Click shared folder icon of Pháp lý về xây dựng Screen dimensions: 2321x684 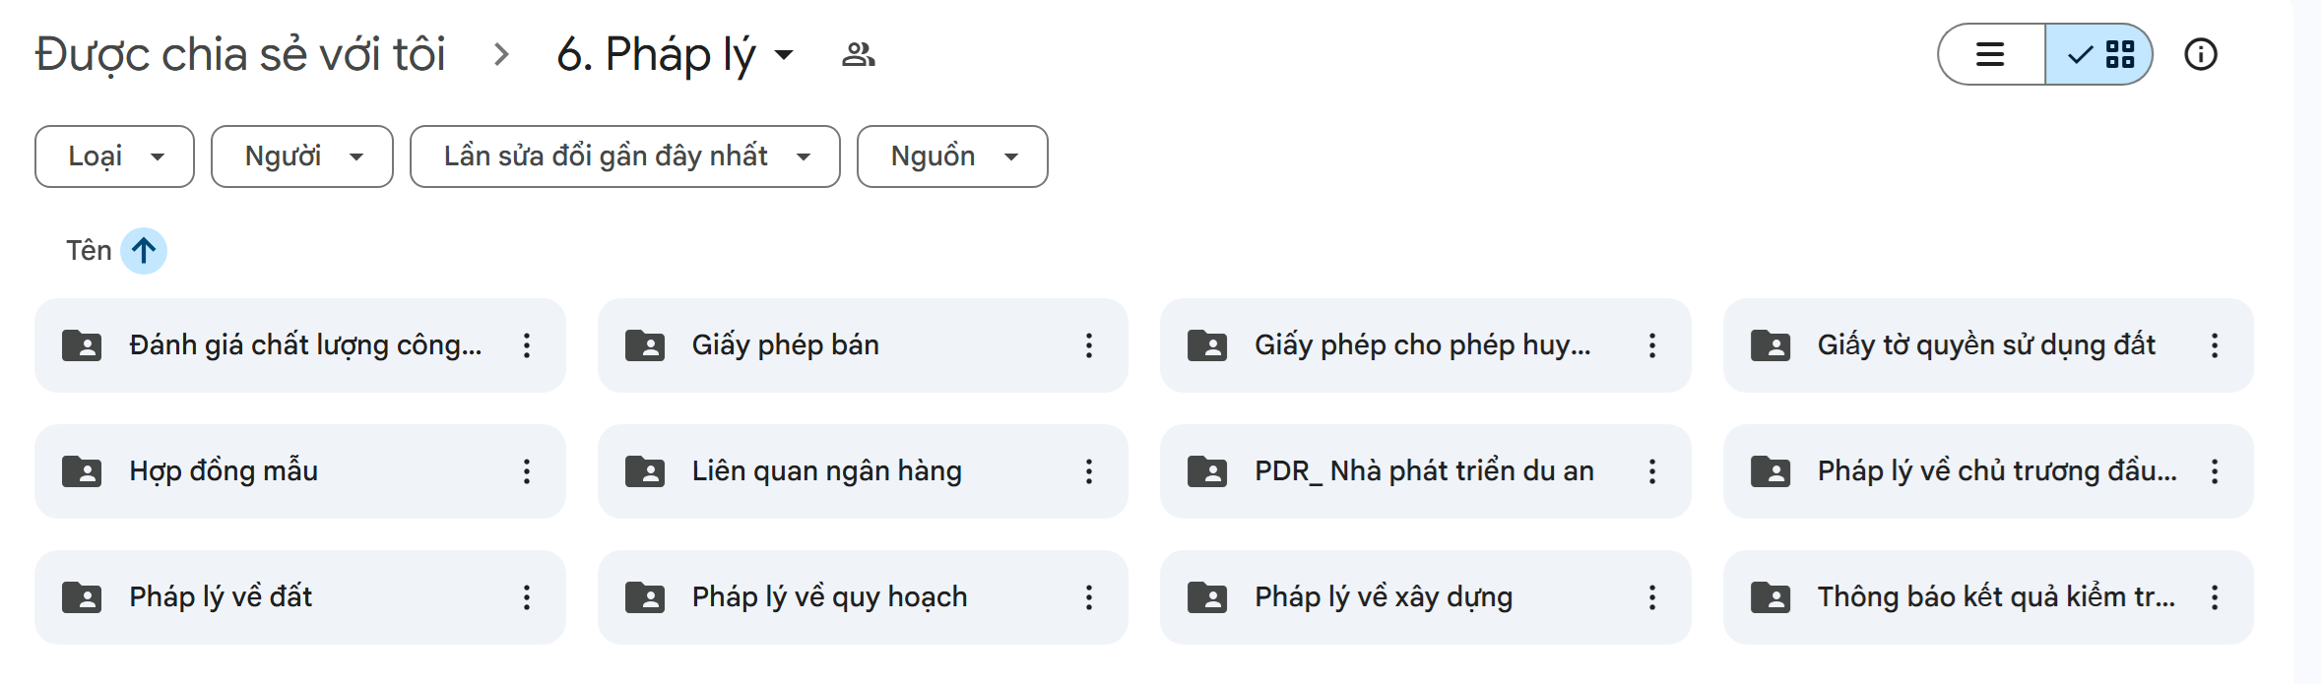coord(1207,597)
